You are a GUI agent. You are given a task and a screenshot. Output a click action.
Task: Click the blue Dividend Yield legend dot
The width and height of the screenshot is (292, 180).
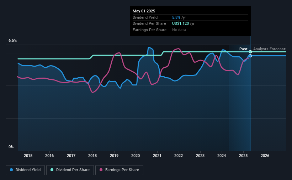click(x=11, y=170)
